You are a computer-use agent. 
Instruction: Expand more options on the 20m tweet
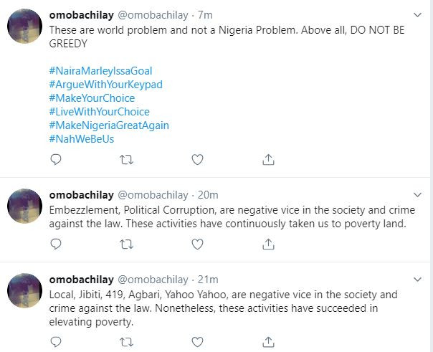point(419,195)
